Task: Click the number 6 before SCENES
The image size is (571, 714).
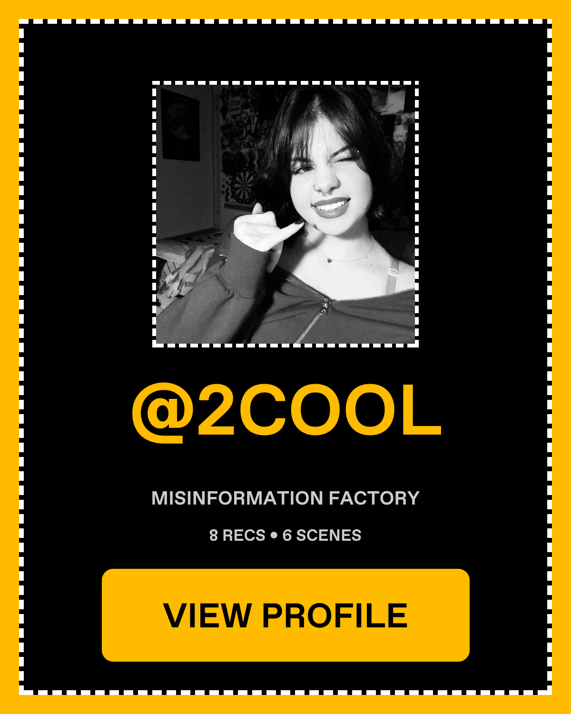Action: [x=287, y=535]
